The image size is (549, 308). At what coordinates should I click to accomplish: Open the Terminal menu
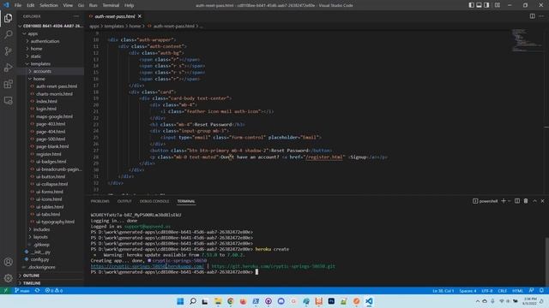pos(111,5)
